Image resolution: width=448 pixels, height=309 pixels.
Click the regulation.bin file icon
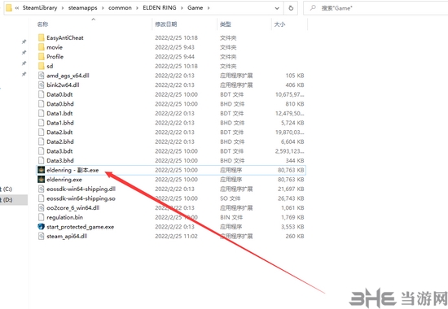pos(42,217)
